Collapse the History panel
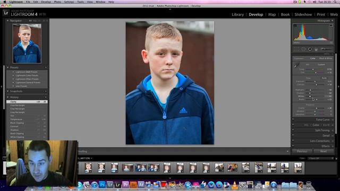This screenshot has height=191, width=340. (8, 97)
